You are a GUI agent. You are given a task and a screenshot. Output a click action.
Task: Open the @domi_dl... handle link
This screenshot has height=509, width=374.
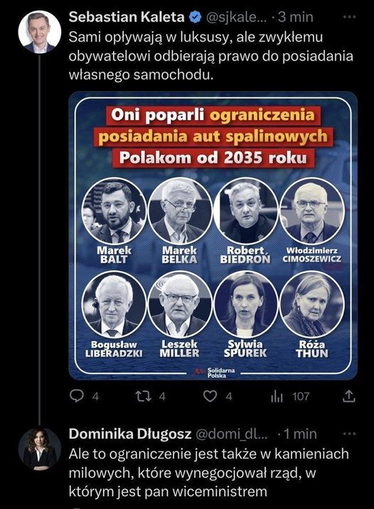pyautogui.click(x=232, y=434)
